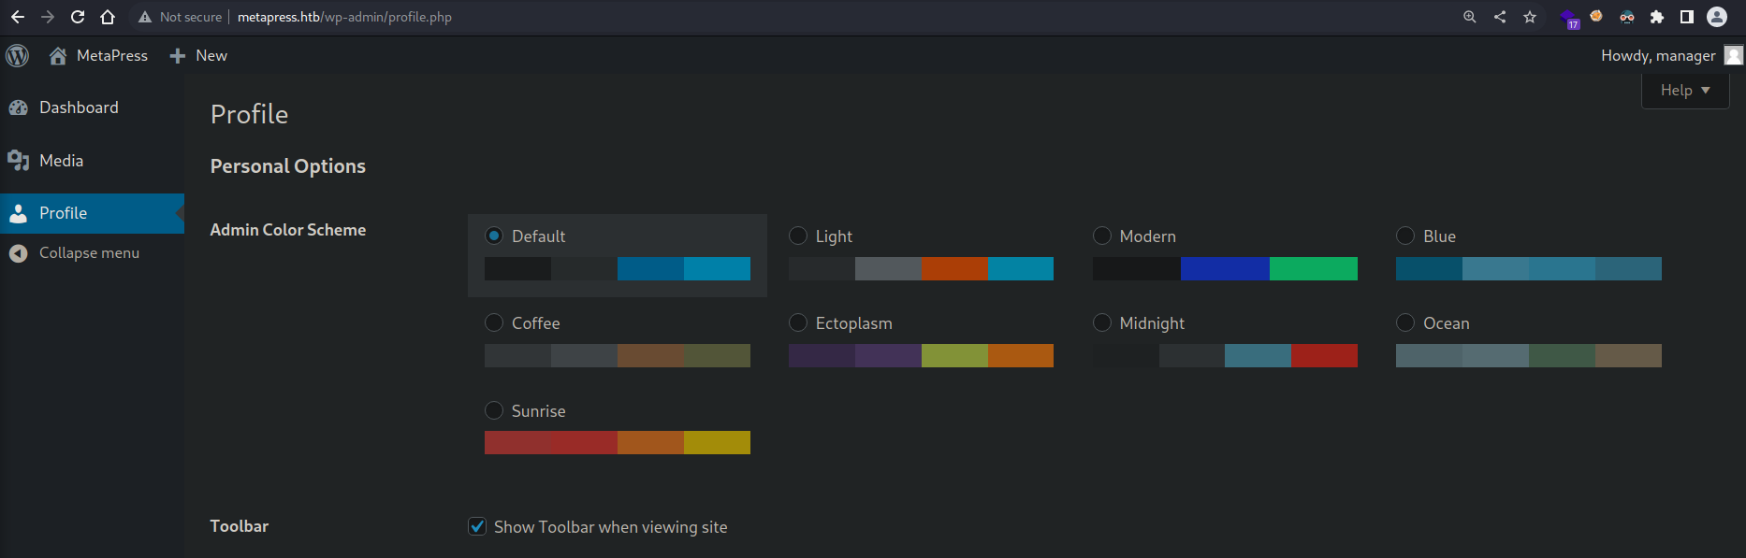The height and width of the screenshot is (558, 1746).
Task: Click the browser reload icon
Action: [78, 17]
